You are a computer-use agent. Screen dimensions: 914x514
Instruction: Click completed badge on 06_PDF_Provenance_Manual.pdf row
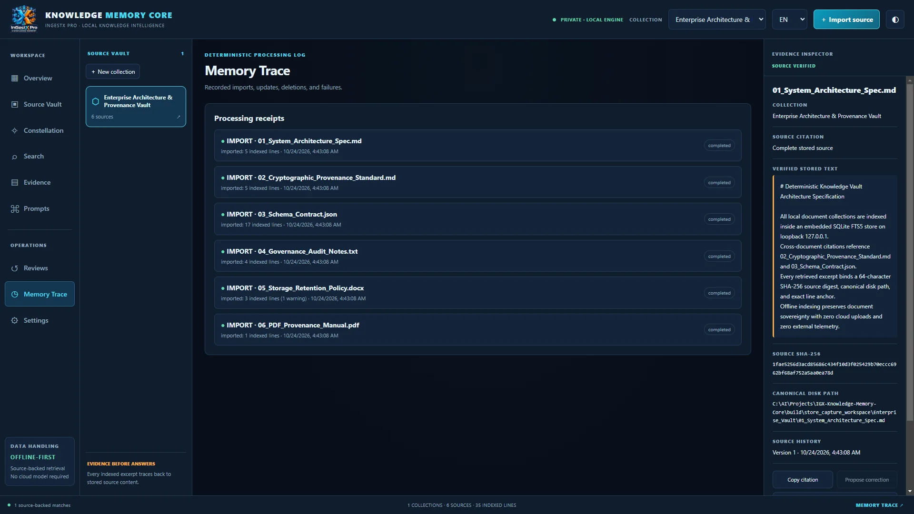pos(719,330)
